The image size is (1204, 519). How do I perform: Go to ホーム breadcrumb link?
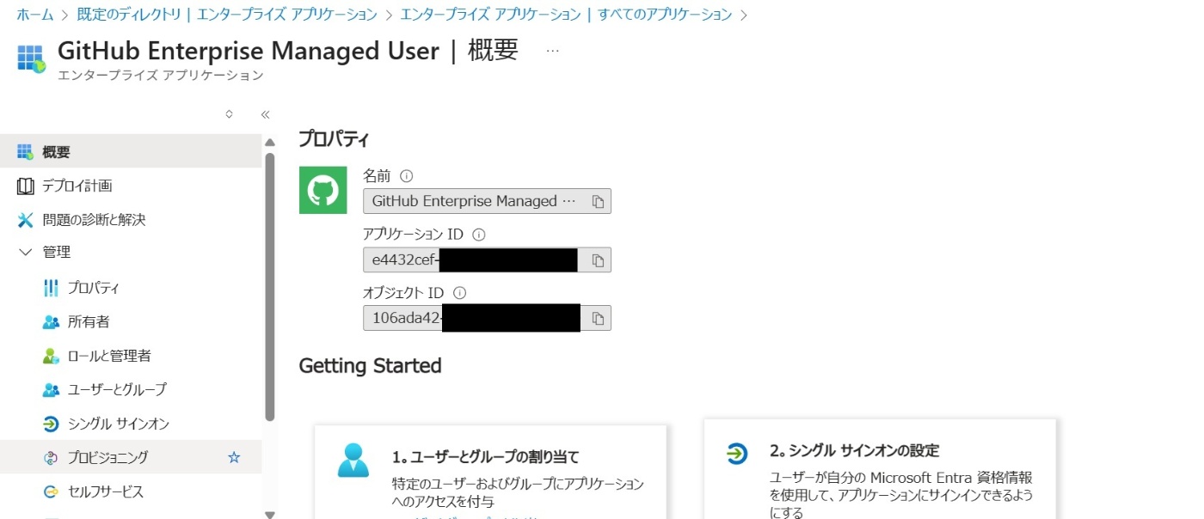point(35,15)
